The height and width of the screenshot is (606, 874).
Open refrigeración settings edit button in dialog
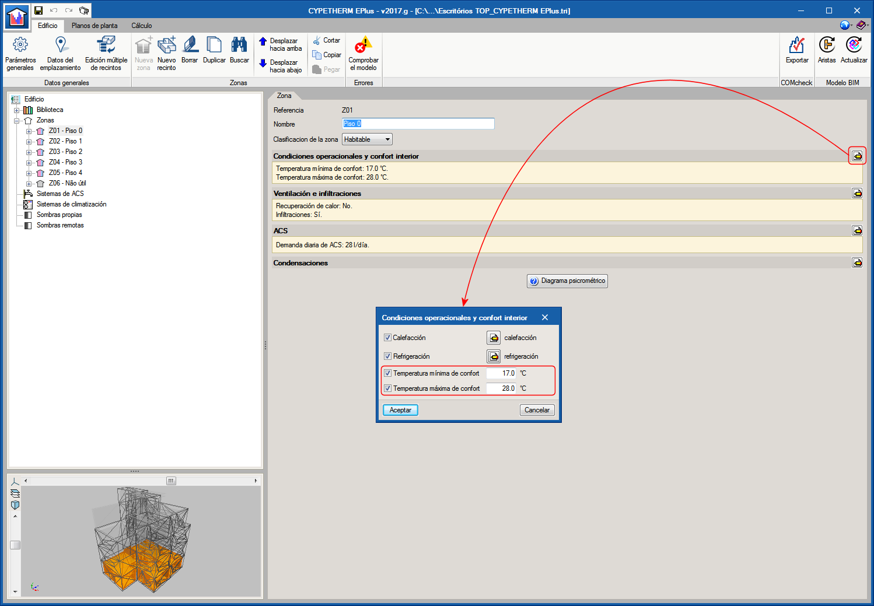(494, 356)
